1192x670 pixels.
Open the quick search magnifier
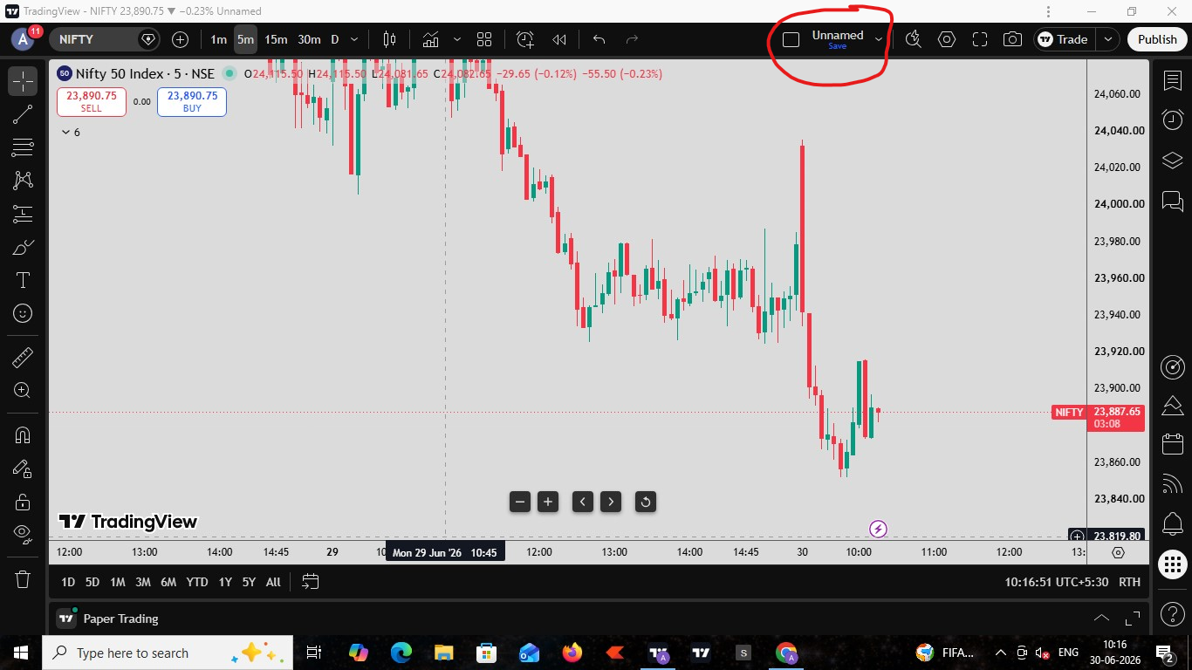[x=913, y=39]
